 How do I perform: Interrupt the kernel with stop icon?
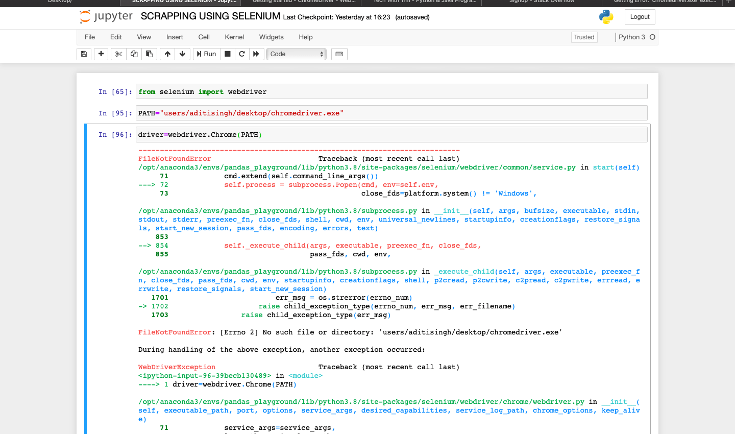coord(228,54)
